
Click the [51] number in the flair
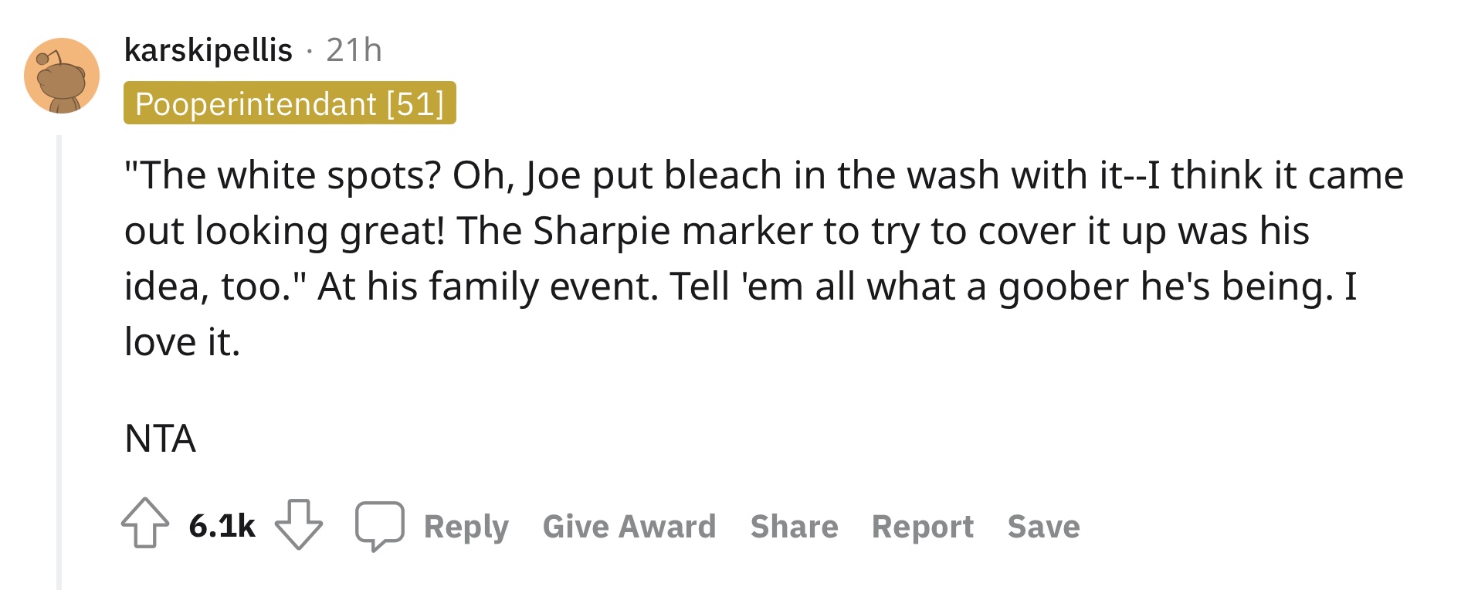pos(415,103)
